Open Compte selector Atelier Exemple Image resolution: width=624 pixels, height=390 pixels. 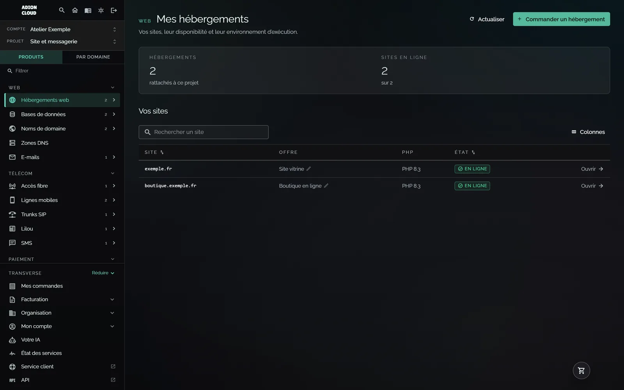point(62,29)
